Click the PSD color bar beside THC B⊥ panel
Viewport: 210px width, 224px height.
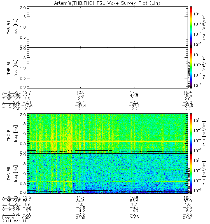coord(191,134)
